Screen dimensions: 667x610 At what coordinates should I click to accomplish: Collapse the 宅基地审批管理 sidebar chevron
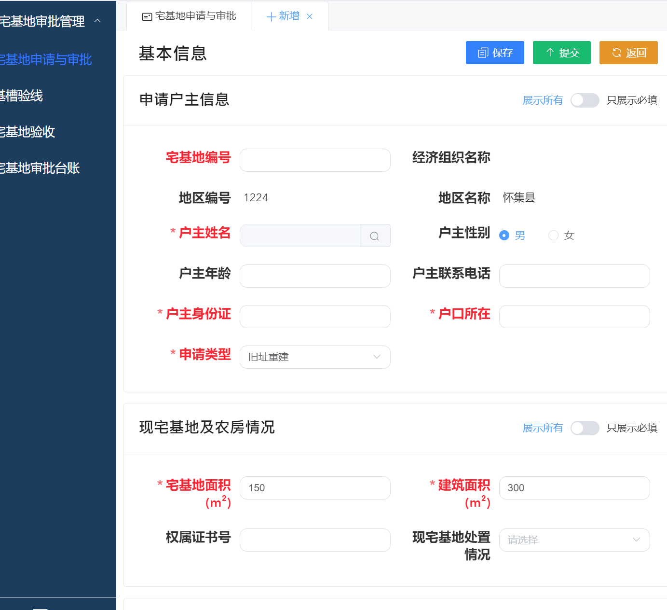click(97, 21)
